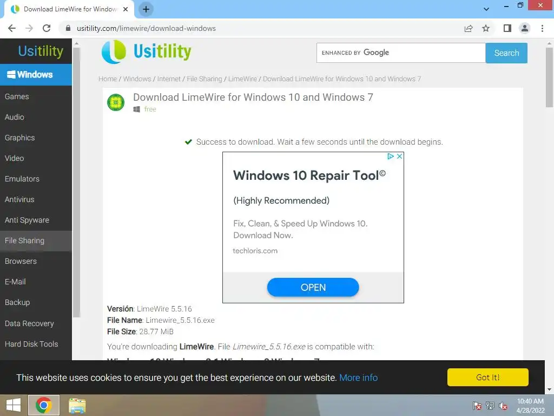Click the OPEN button in the ad
Viewport: 554px width, 416px height.
313,287
